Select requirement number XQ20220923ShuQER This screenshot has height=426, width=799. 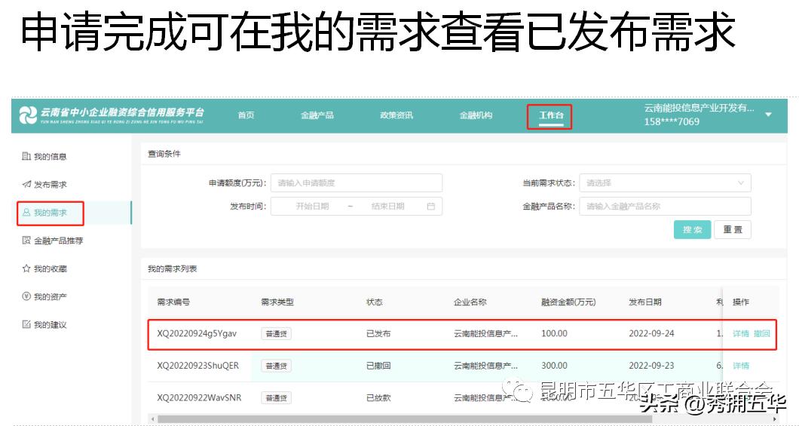pos(197,366)
